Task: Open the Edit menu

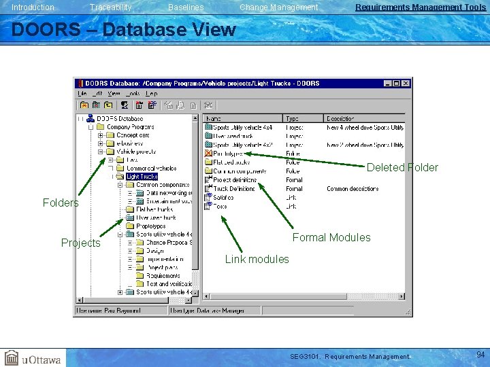Action: click(97, 93)
